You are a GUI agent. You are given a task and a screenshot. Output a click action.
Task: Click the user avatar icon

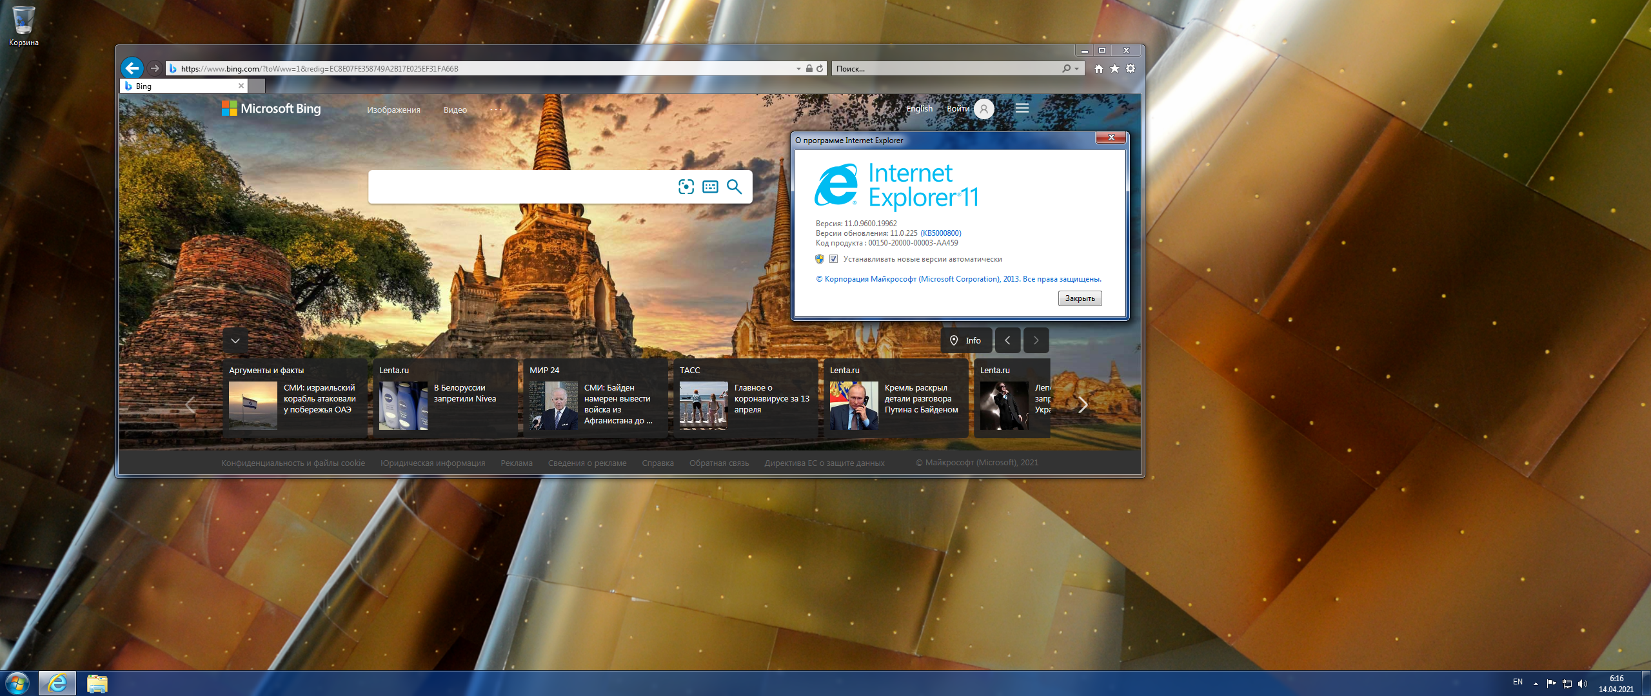click(984, 109)
